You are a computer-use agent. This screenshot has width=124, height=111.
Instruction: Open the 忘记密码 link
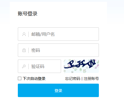[x=73, y=79]
